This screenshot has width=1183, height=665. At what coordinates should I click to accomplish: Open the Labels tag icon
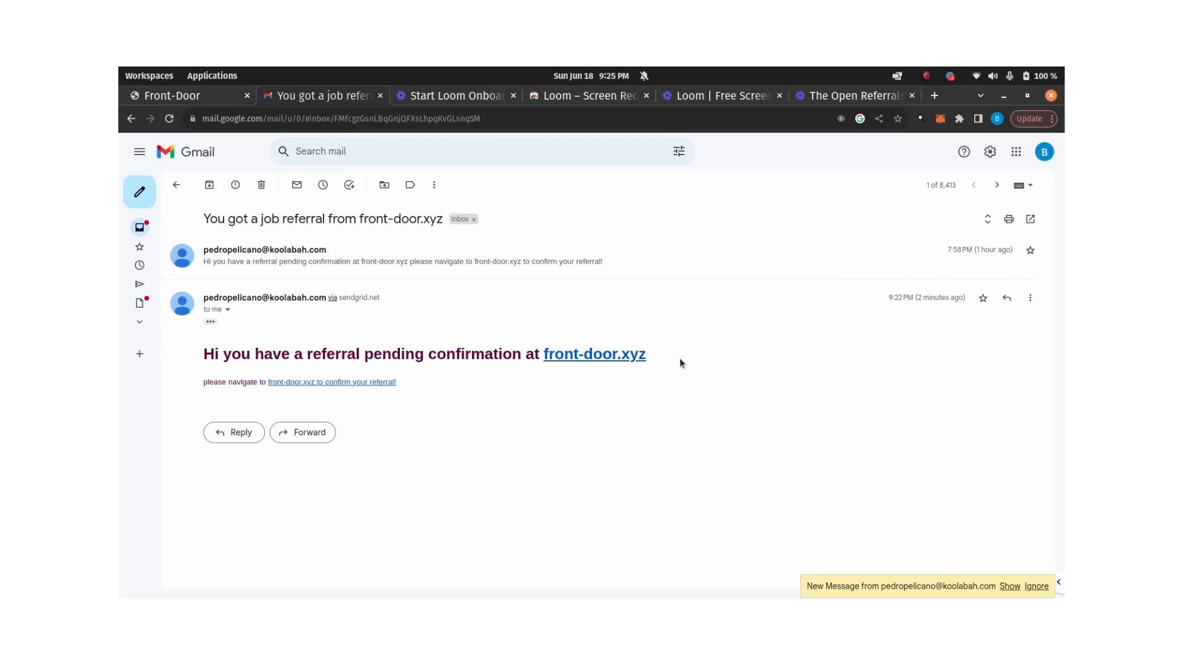[410, 185]
